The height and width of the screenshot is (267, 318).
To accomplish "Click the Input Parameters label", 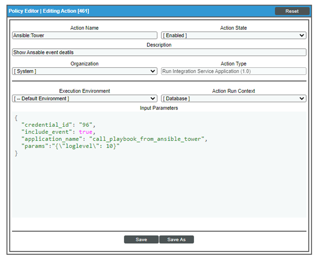I will (159, 108).
